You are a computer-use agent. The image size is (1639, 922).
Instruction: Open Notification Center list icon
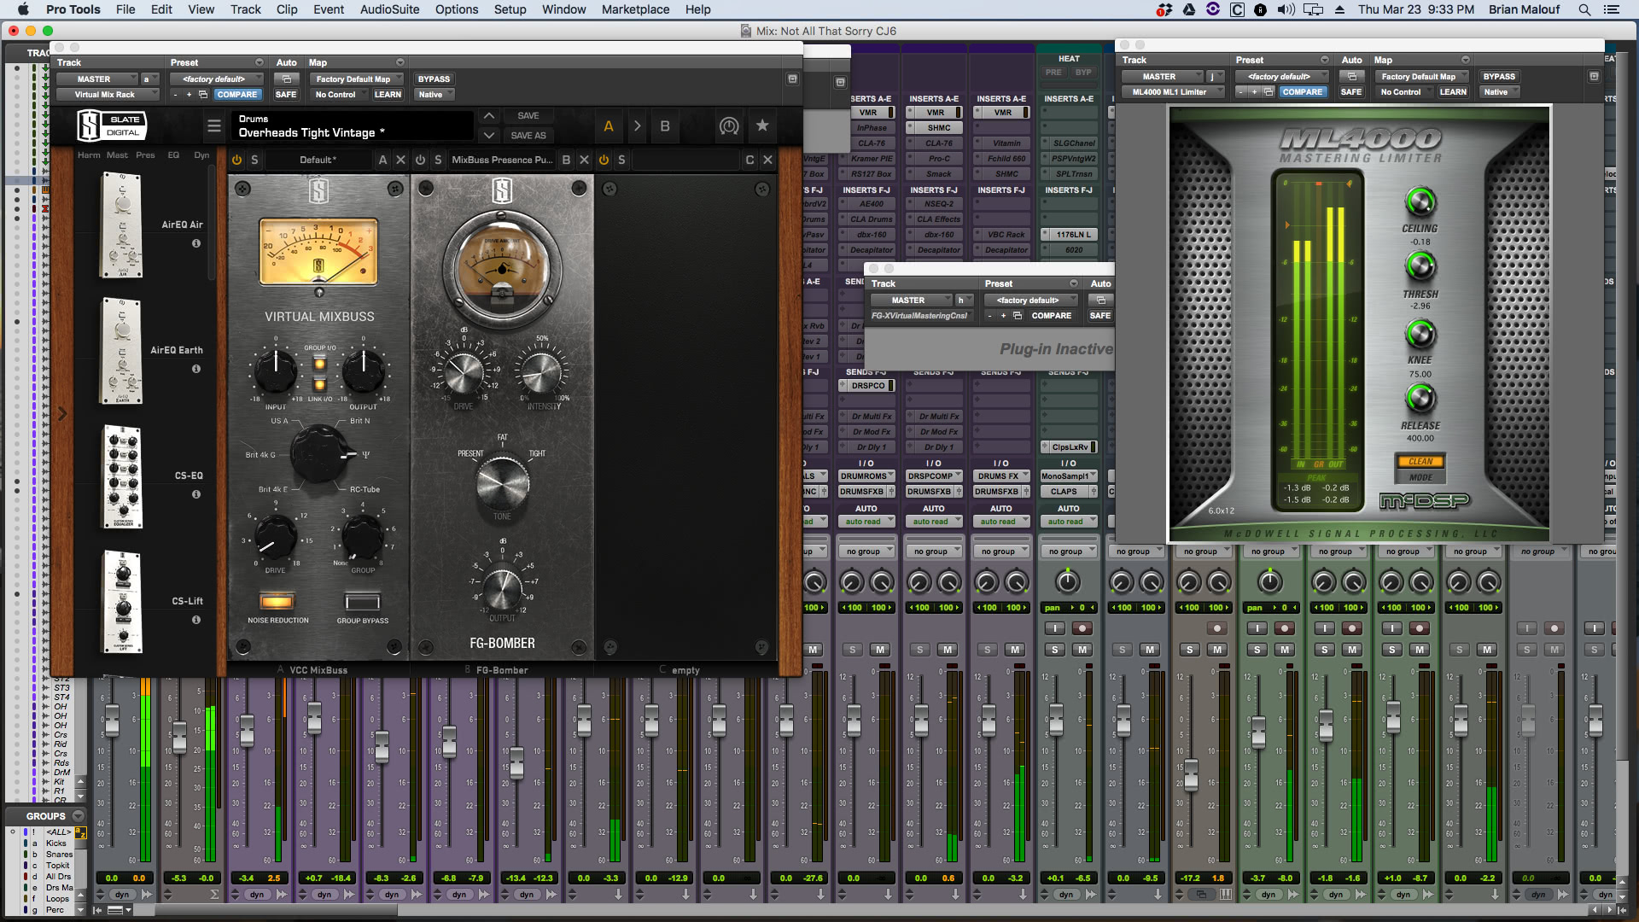pyautogui.click(x=1612, y=9)
